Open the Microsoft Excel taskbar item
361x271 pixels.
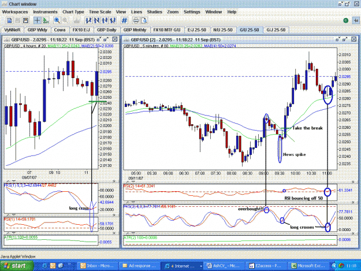pyautogui.click(x=308, y=266)
